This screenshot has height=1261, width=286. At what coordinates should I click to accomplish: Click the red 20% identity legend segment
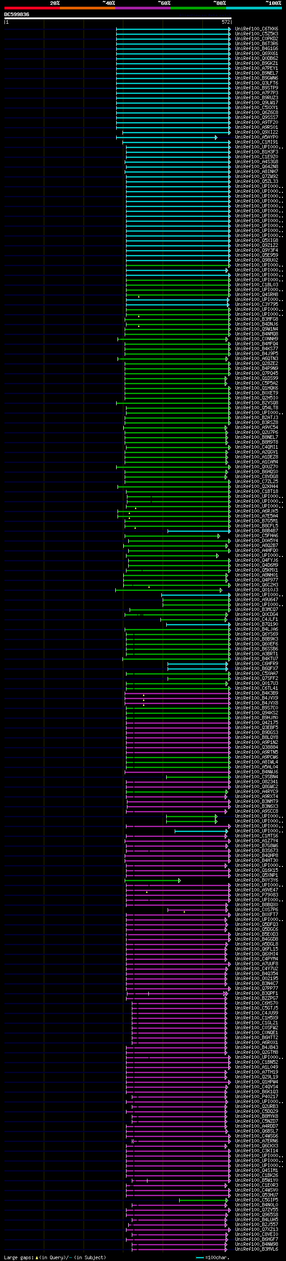coord(32,8)
